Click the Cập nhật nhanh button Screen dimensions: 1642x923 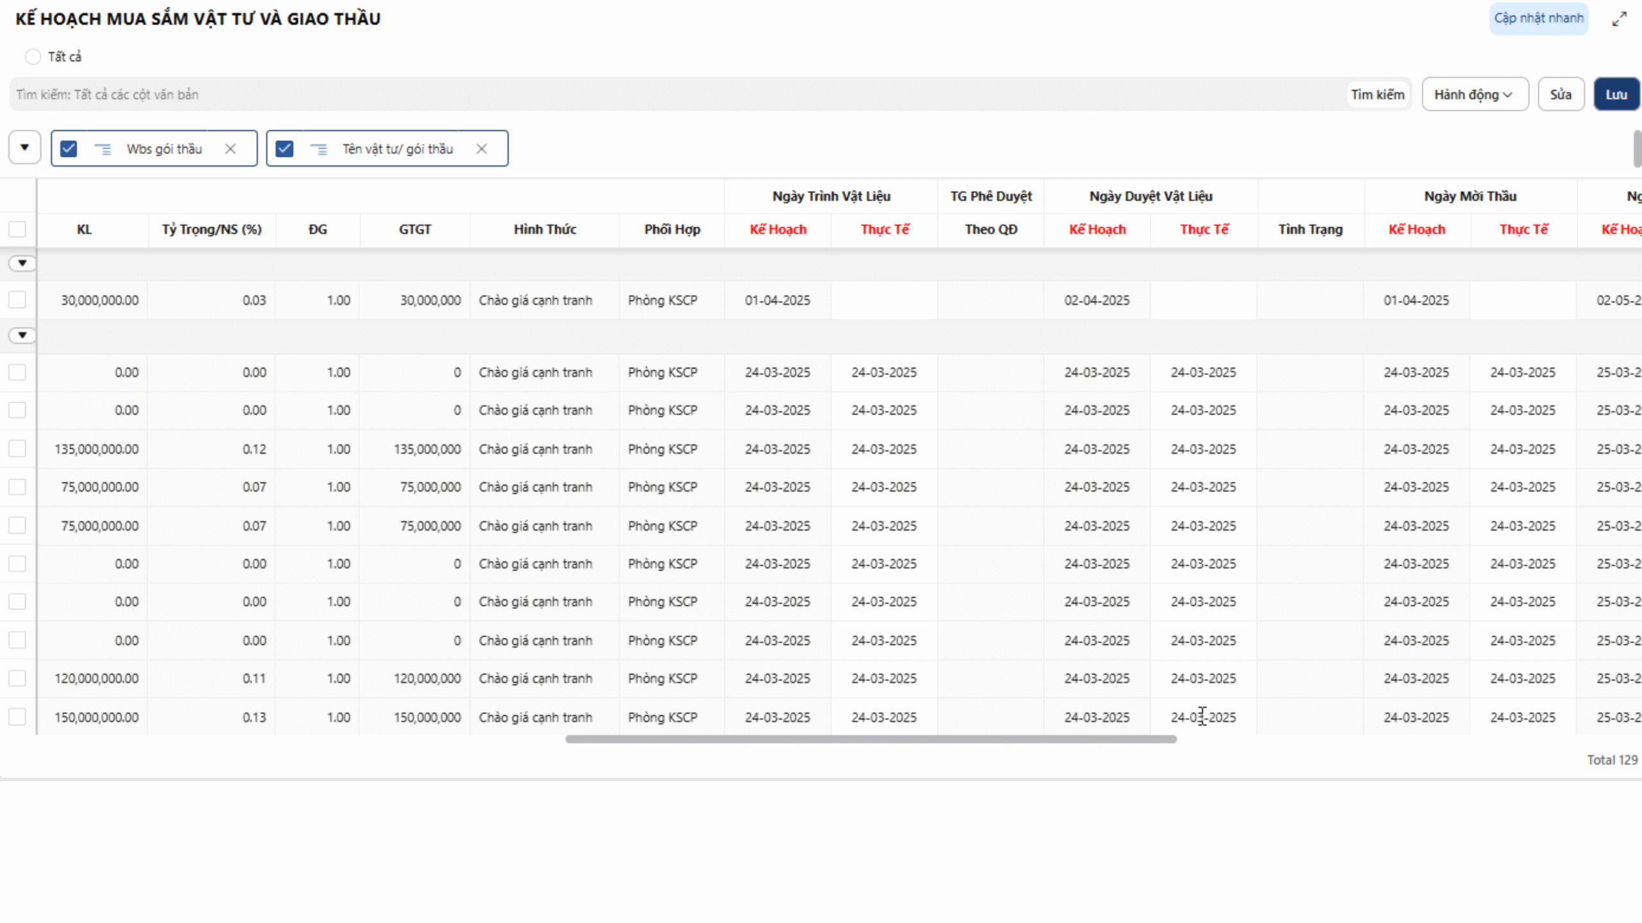(x=1538, y=19)
